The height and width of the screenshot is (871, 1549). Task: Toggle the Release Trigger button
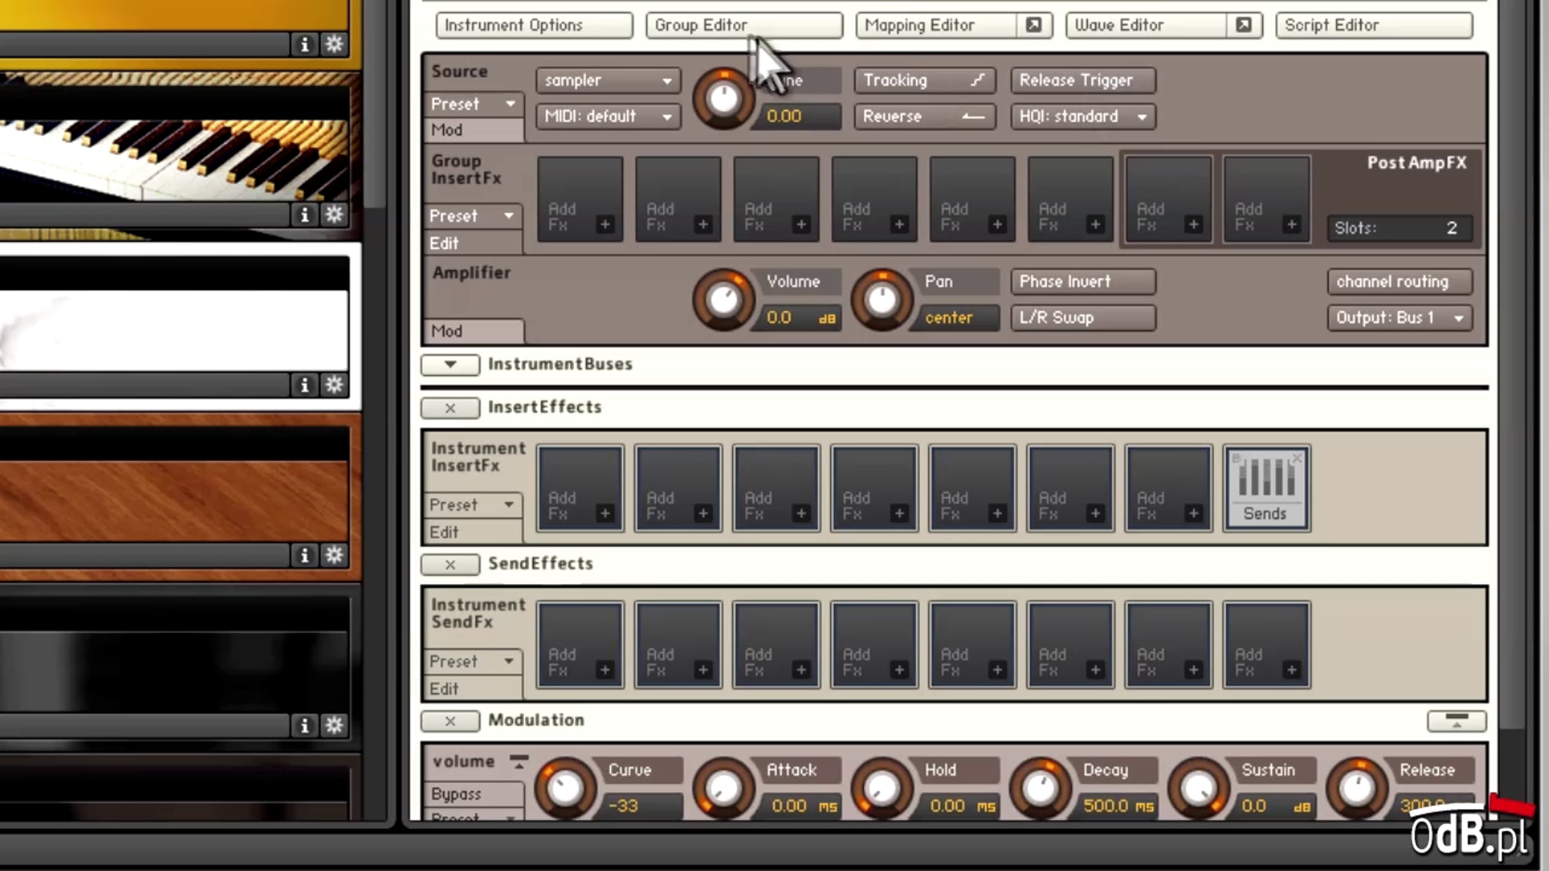point(1083,81)
